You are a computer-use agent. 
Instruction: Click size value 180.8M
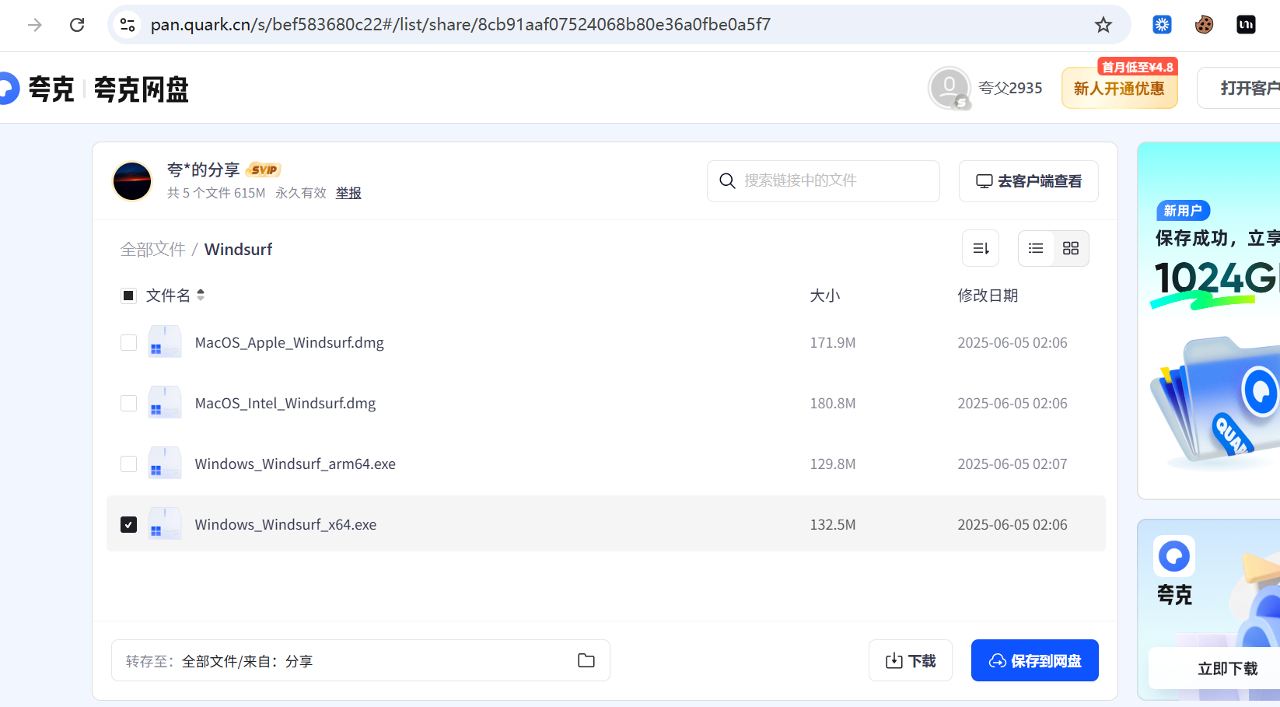click(x=833, y=404)
